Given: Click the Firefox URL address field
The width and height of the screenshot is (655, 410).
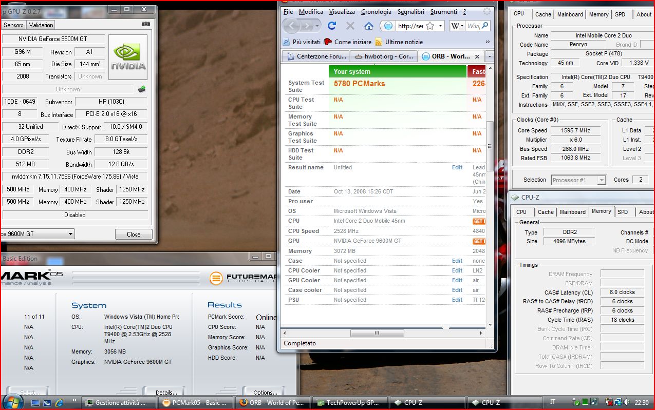Looking at the screenshot, I should (411, 26).
